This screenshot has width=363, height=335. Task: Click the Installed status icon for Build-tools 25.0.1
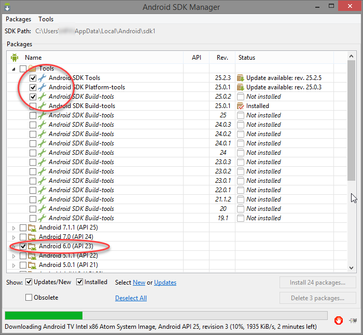[x=241, y=106]
